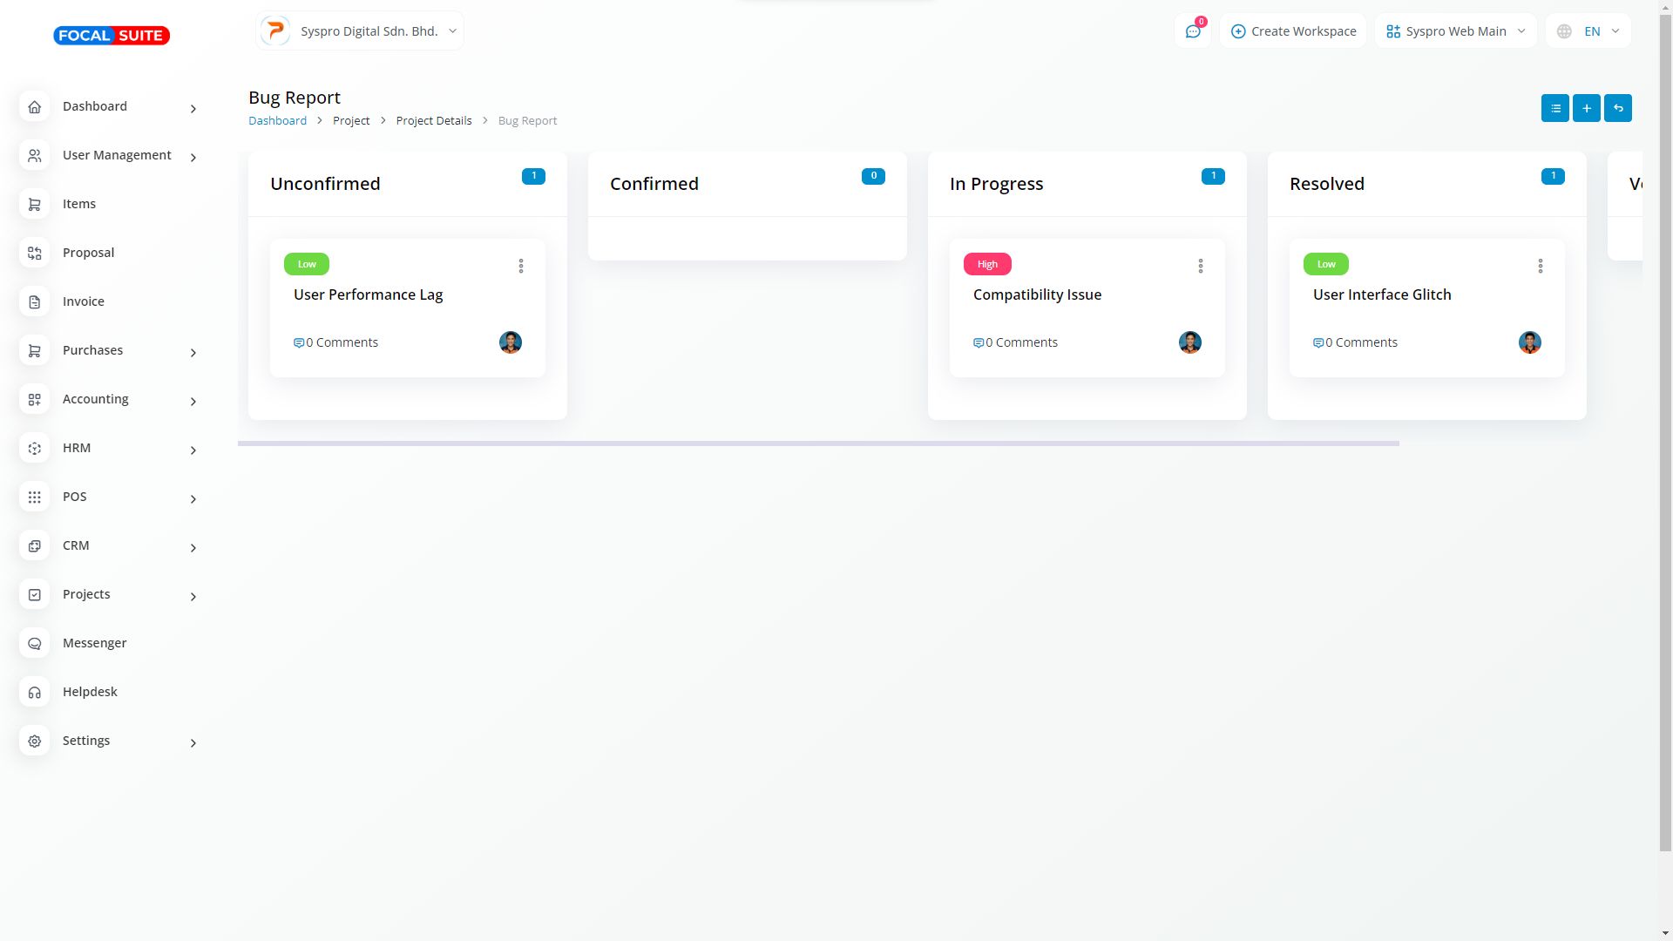Open the chat notifications icon
This screenshot has width=1673, height=941.
(x=1192, y=31)
